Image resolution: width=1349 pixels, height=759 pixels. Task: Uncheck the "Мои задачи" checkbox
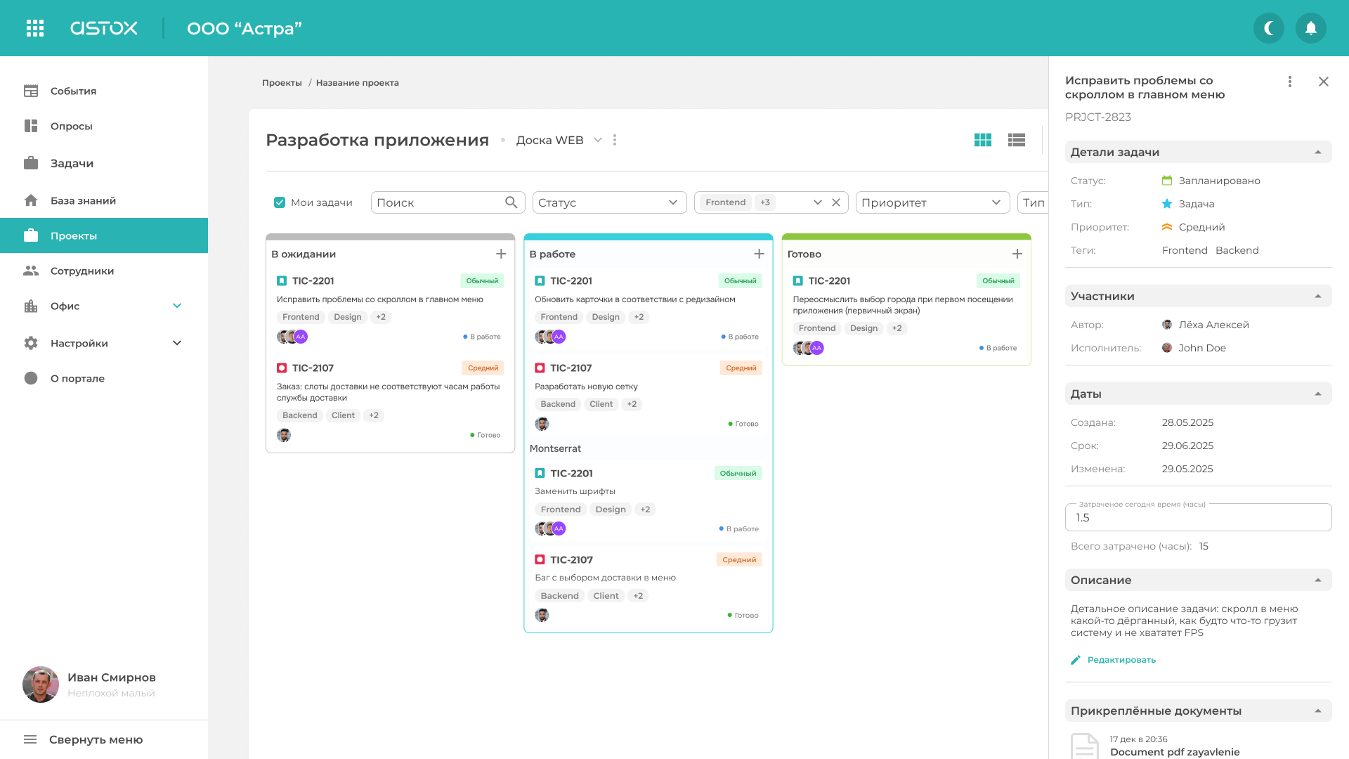pyautogui.click(x=280, y=202)
